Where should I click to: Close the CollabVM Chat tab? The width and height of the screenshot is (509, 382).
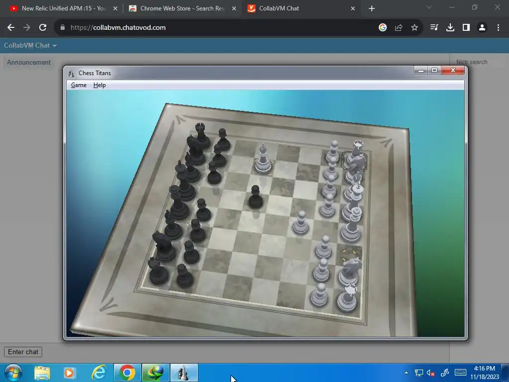[x=353, y=9]
